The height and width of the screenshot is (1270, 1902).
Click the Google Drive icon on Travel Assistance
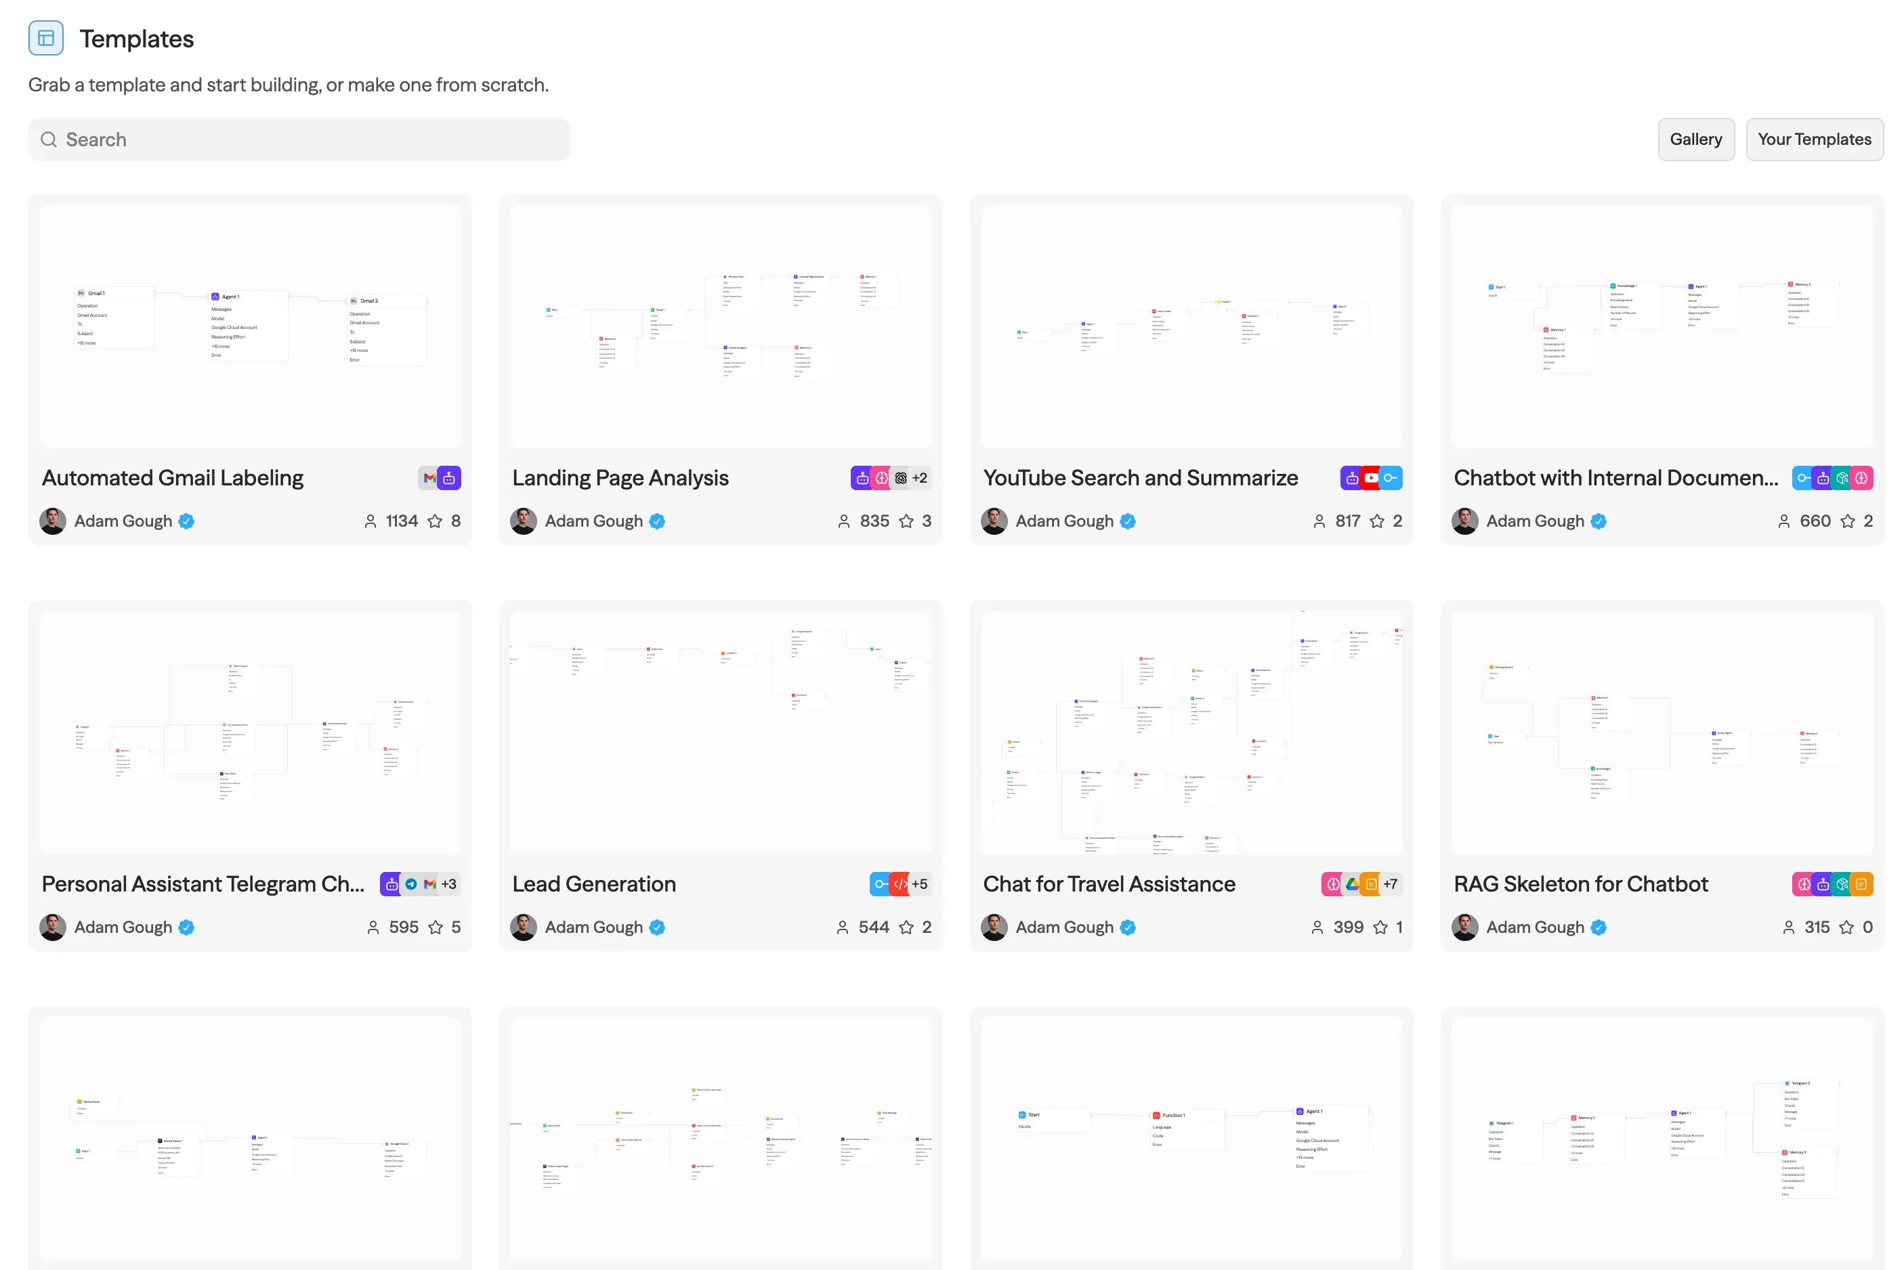1352,884
